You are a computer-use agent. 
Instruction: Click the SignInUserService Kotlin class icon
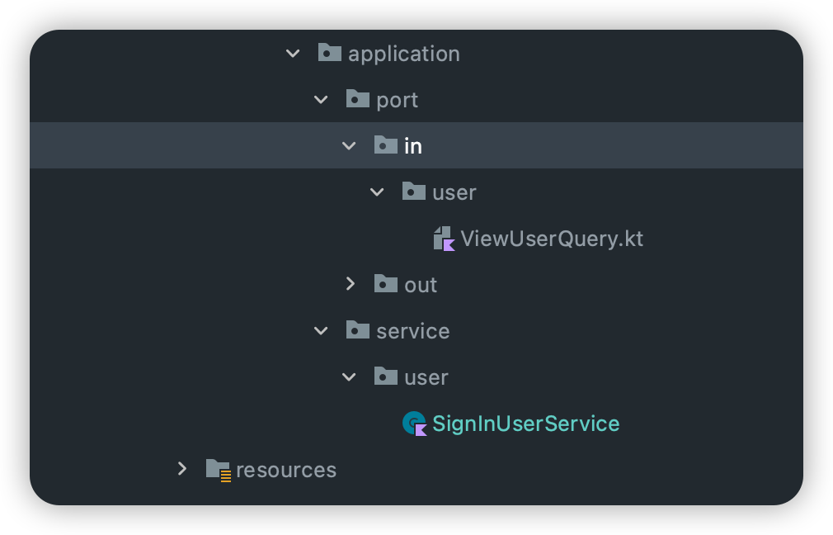point(414,424)
